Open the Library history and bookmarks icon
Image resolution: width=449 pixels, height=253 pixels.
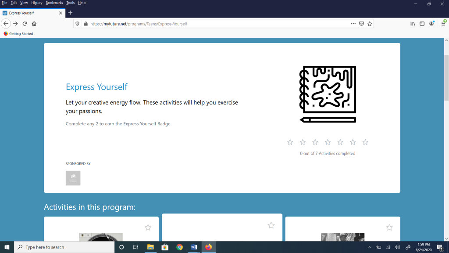pos(413,24)
